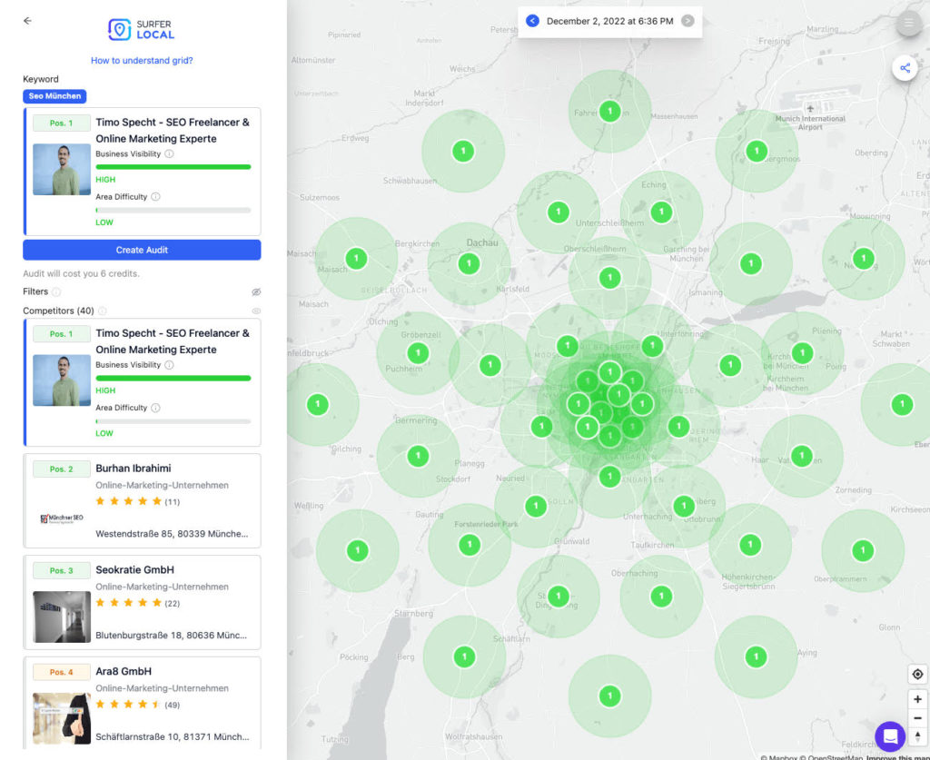Click the 'Pos. 2' badge
The width and height of the screenshot is (930, 760).
coord(62,469)
